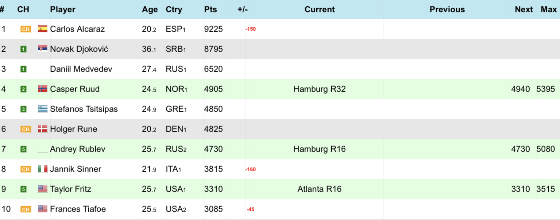Click the Player column header
Viewport: 560px width, 220px height.
click(63, 9)
